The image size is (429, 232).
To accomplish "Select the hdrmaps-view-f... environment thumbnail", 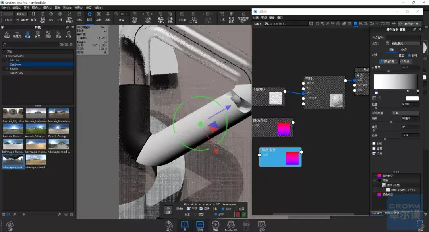I will click(x=36, y=162).
